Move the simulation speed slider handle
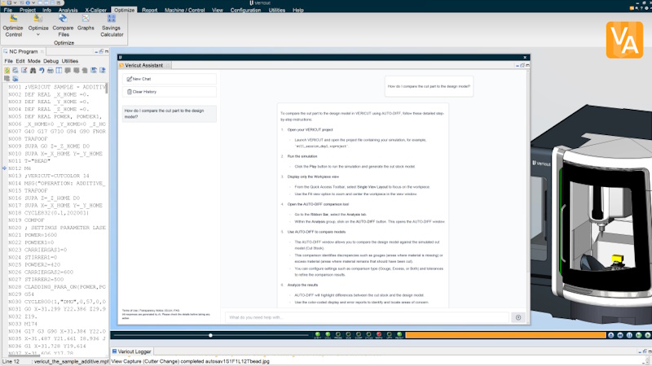Screen dimensions: 652x366 (x=210, y=335)
